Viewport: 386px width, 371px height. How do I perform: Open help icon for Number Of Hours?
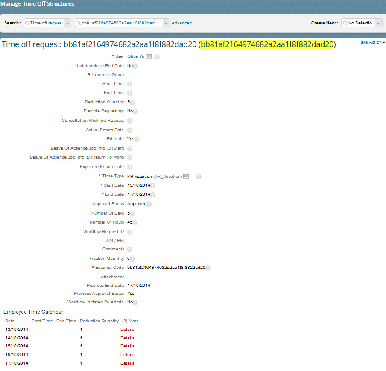click(x=135, y=222)
